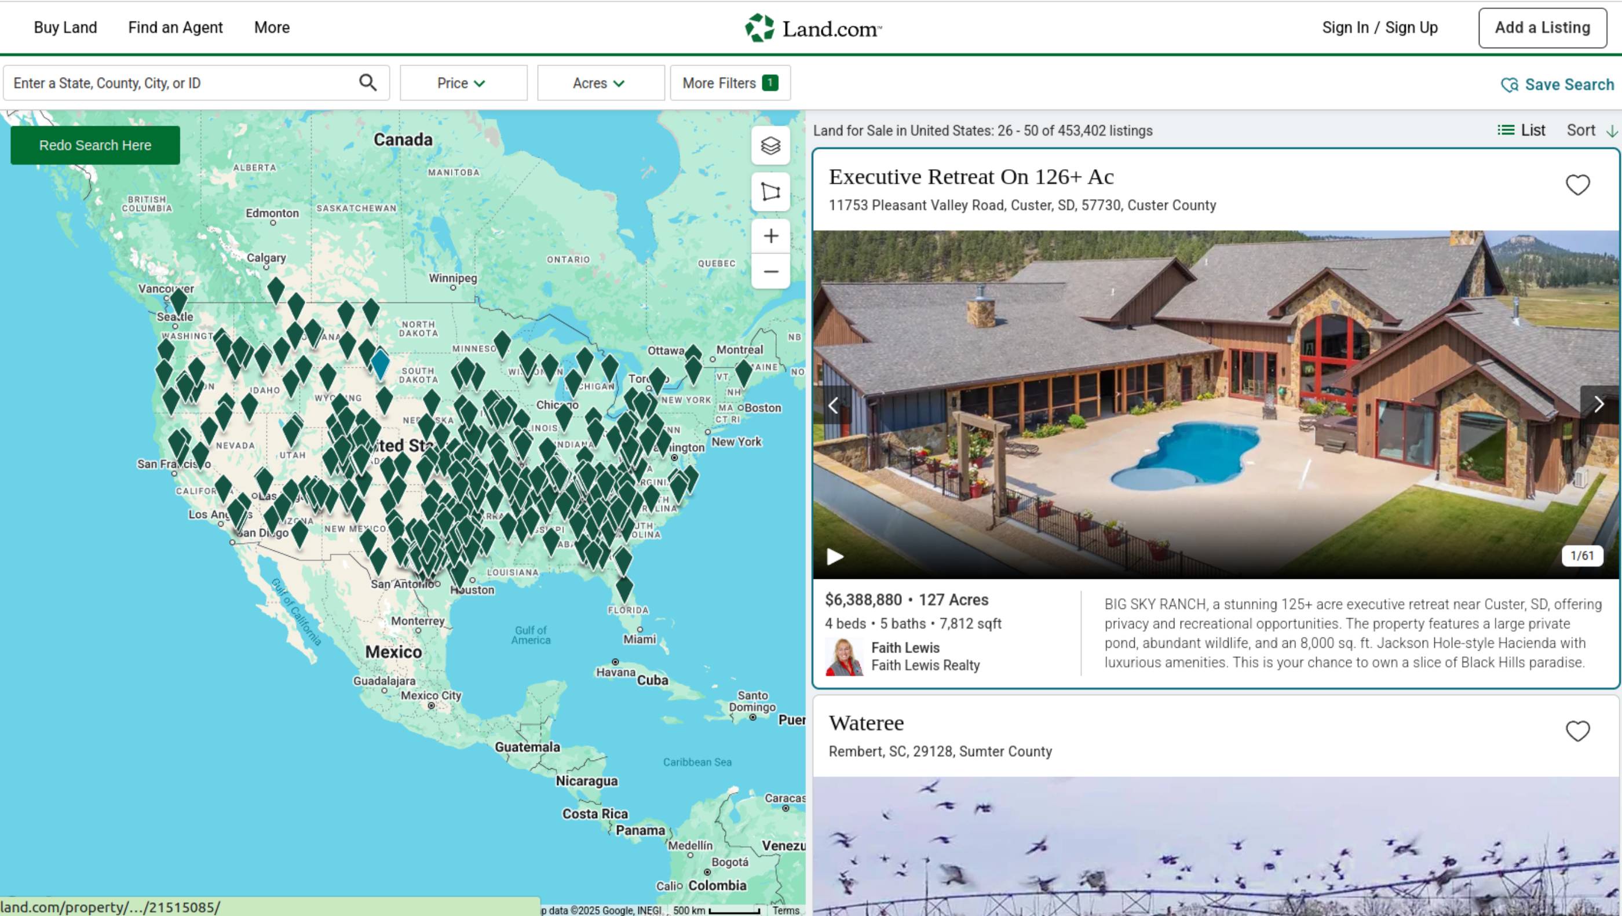Open the Price filter dropdown

pos(463,82)
